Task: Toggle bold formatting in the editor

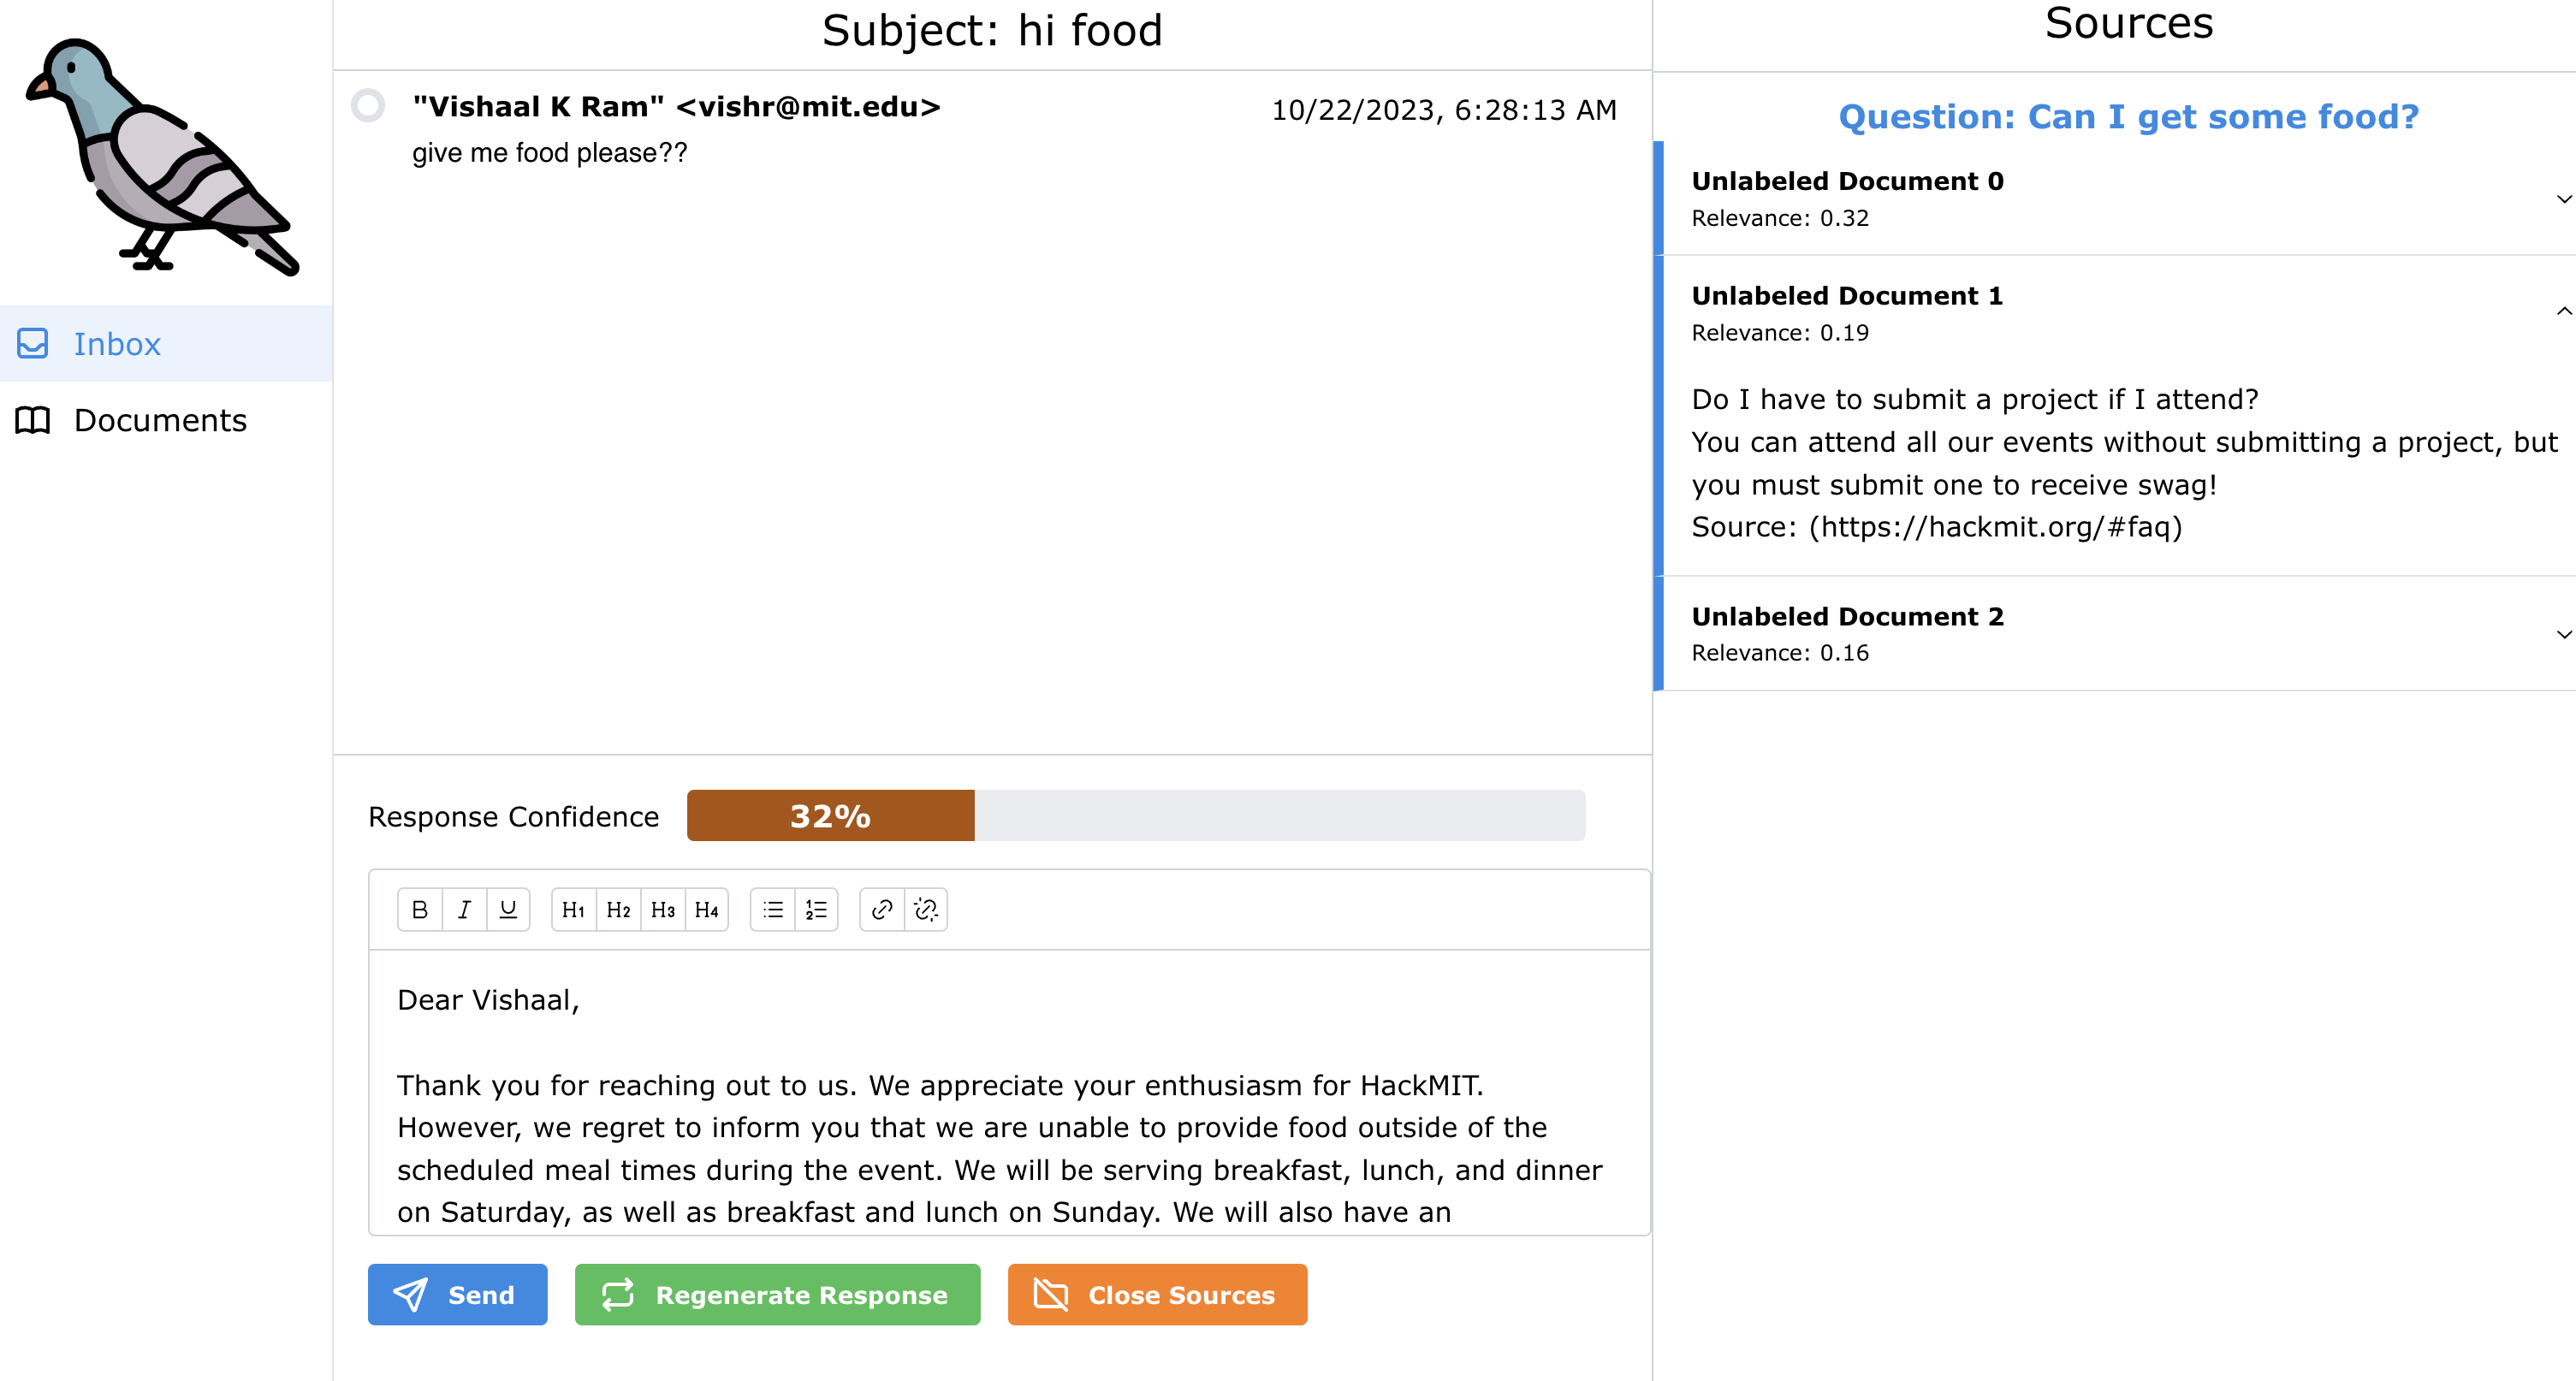Action: click(x=419, y=909)
